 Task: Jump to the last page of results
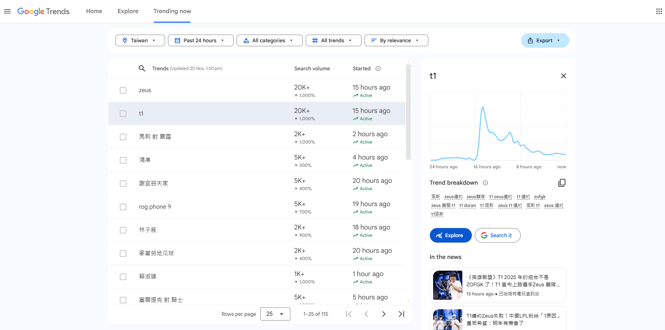click(401, 314)
